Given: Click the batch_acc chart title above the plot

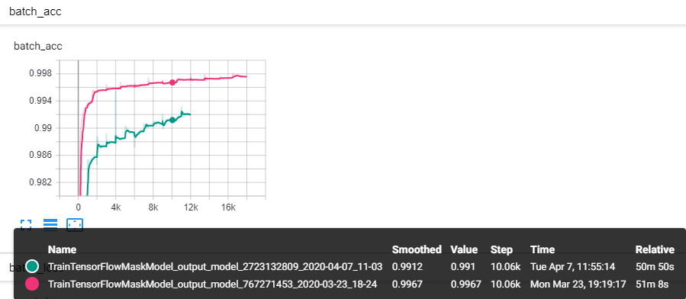Looking at the screenshot, I should (38, 46).
